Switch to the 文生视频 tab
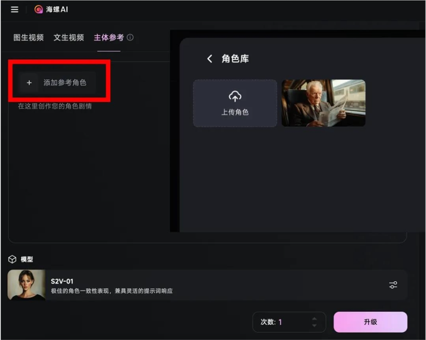Image resolution: width=426 pixels, height=340 pixels. (x=68, y=37)
